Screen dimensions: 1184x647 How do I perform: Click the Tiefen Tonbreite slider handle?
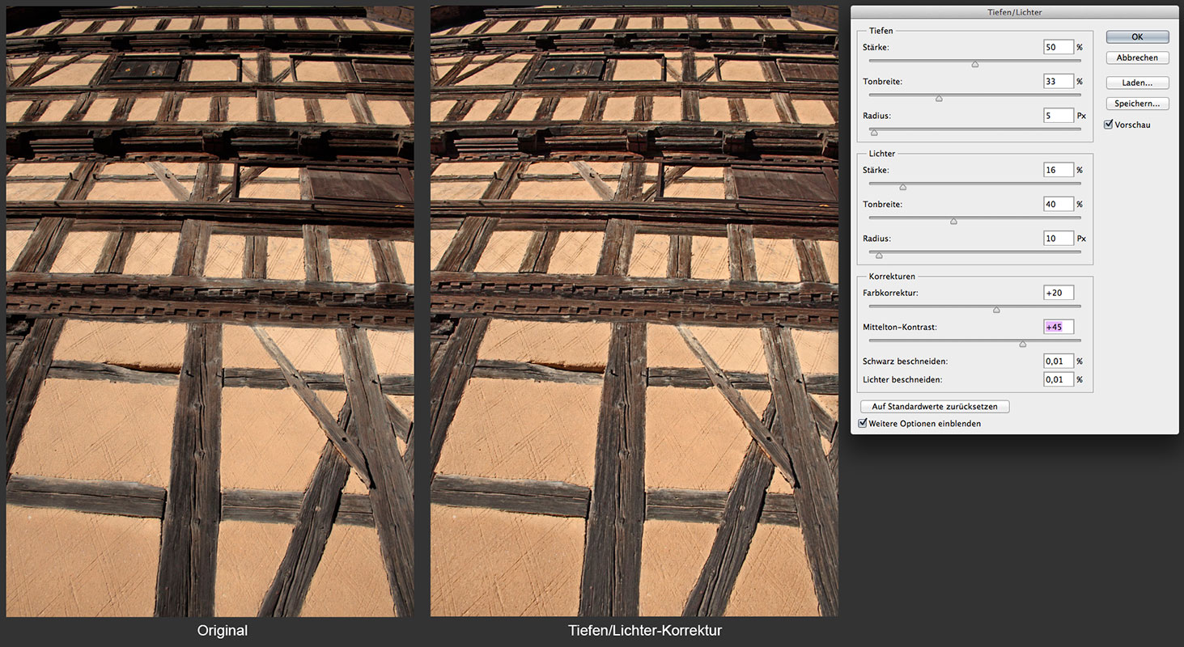[x=939, y=99]
